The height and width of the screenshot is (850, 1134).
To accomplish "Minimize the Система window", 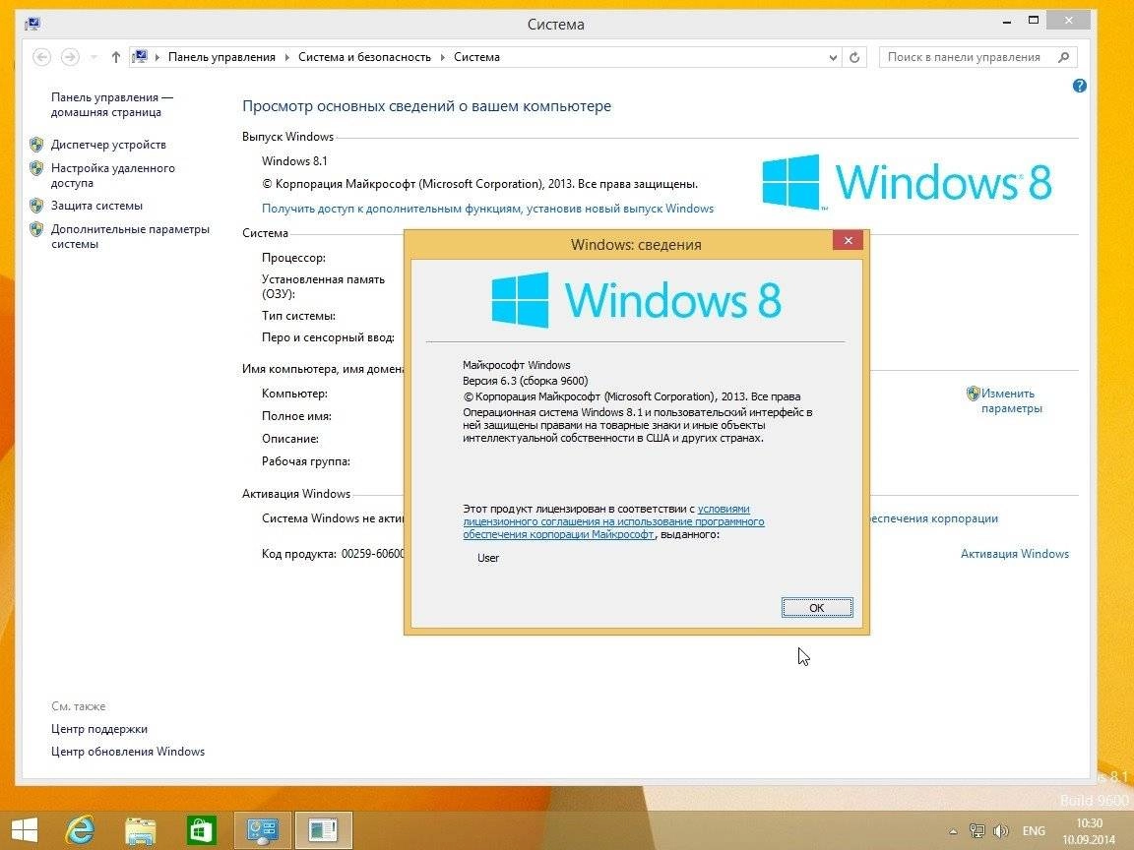I will click(x=1007, y=23).
